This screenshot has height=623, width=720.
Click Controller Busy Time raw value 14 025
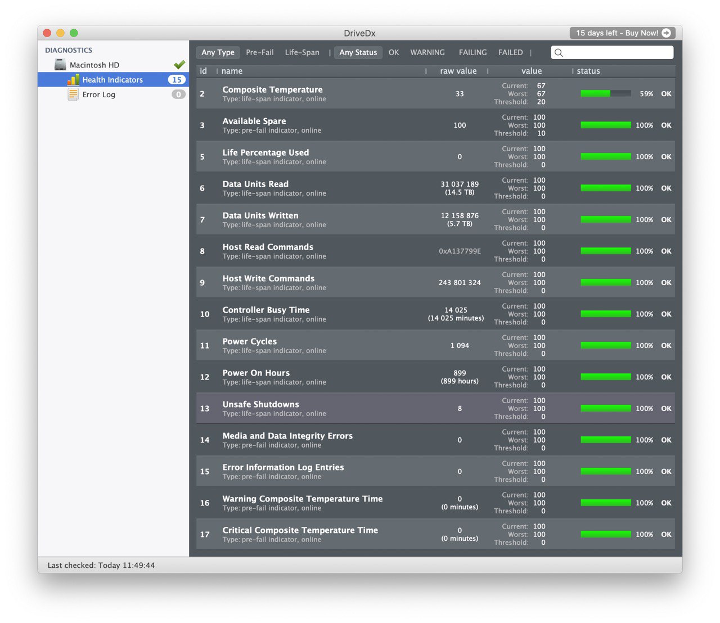coord(456,310)
